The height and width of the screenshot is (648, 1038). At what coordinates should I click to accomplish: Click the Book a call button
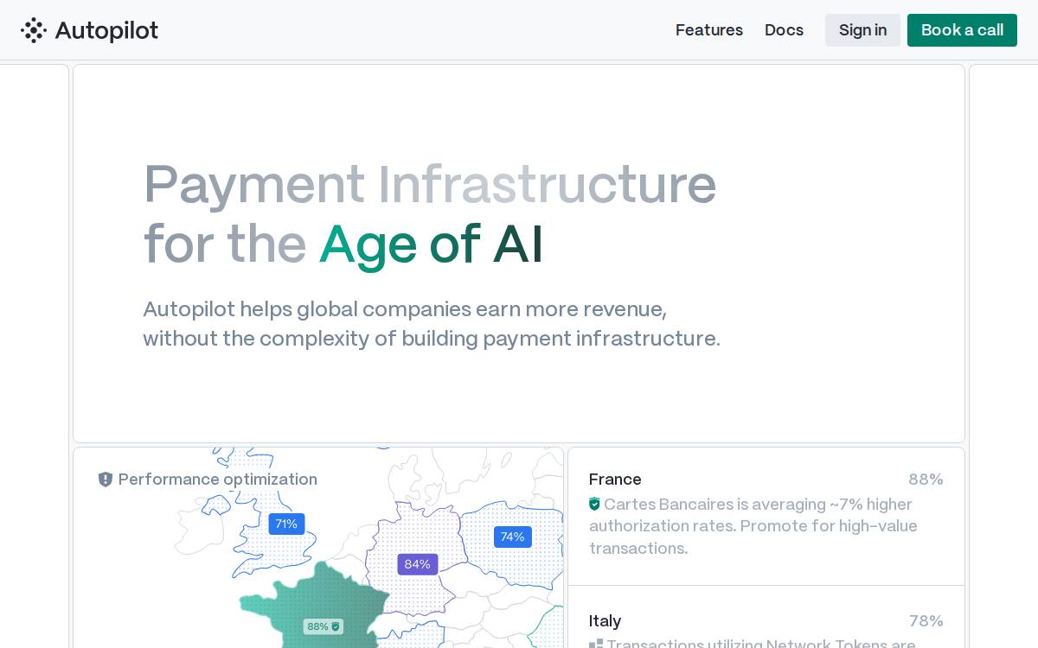pyautogui.click(x=962, y=30)
